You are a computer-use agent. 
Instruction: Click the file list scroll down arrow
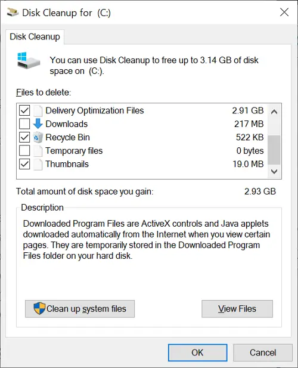pyautogui.click(x=274, y=171)
